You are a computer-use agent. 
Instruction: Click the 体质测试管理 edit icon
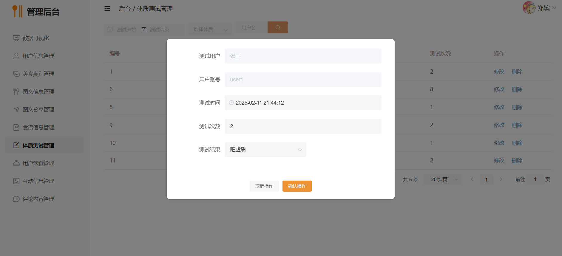[x=16, y=145]
